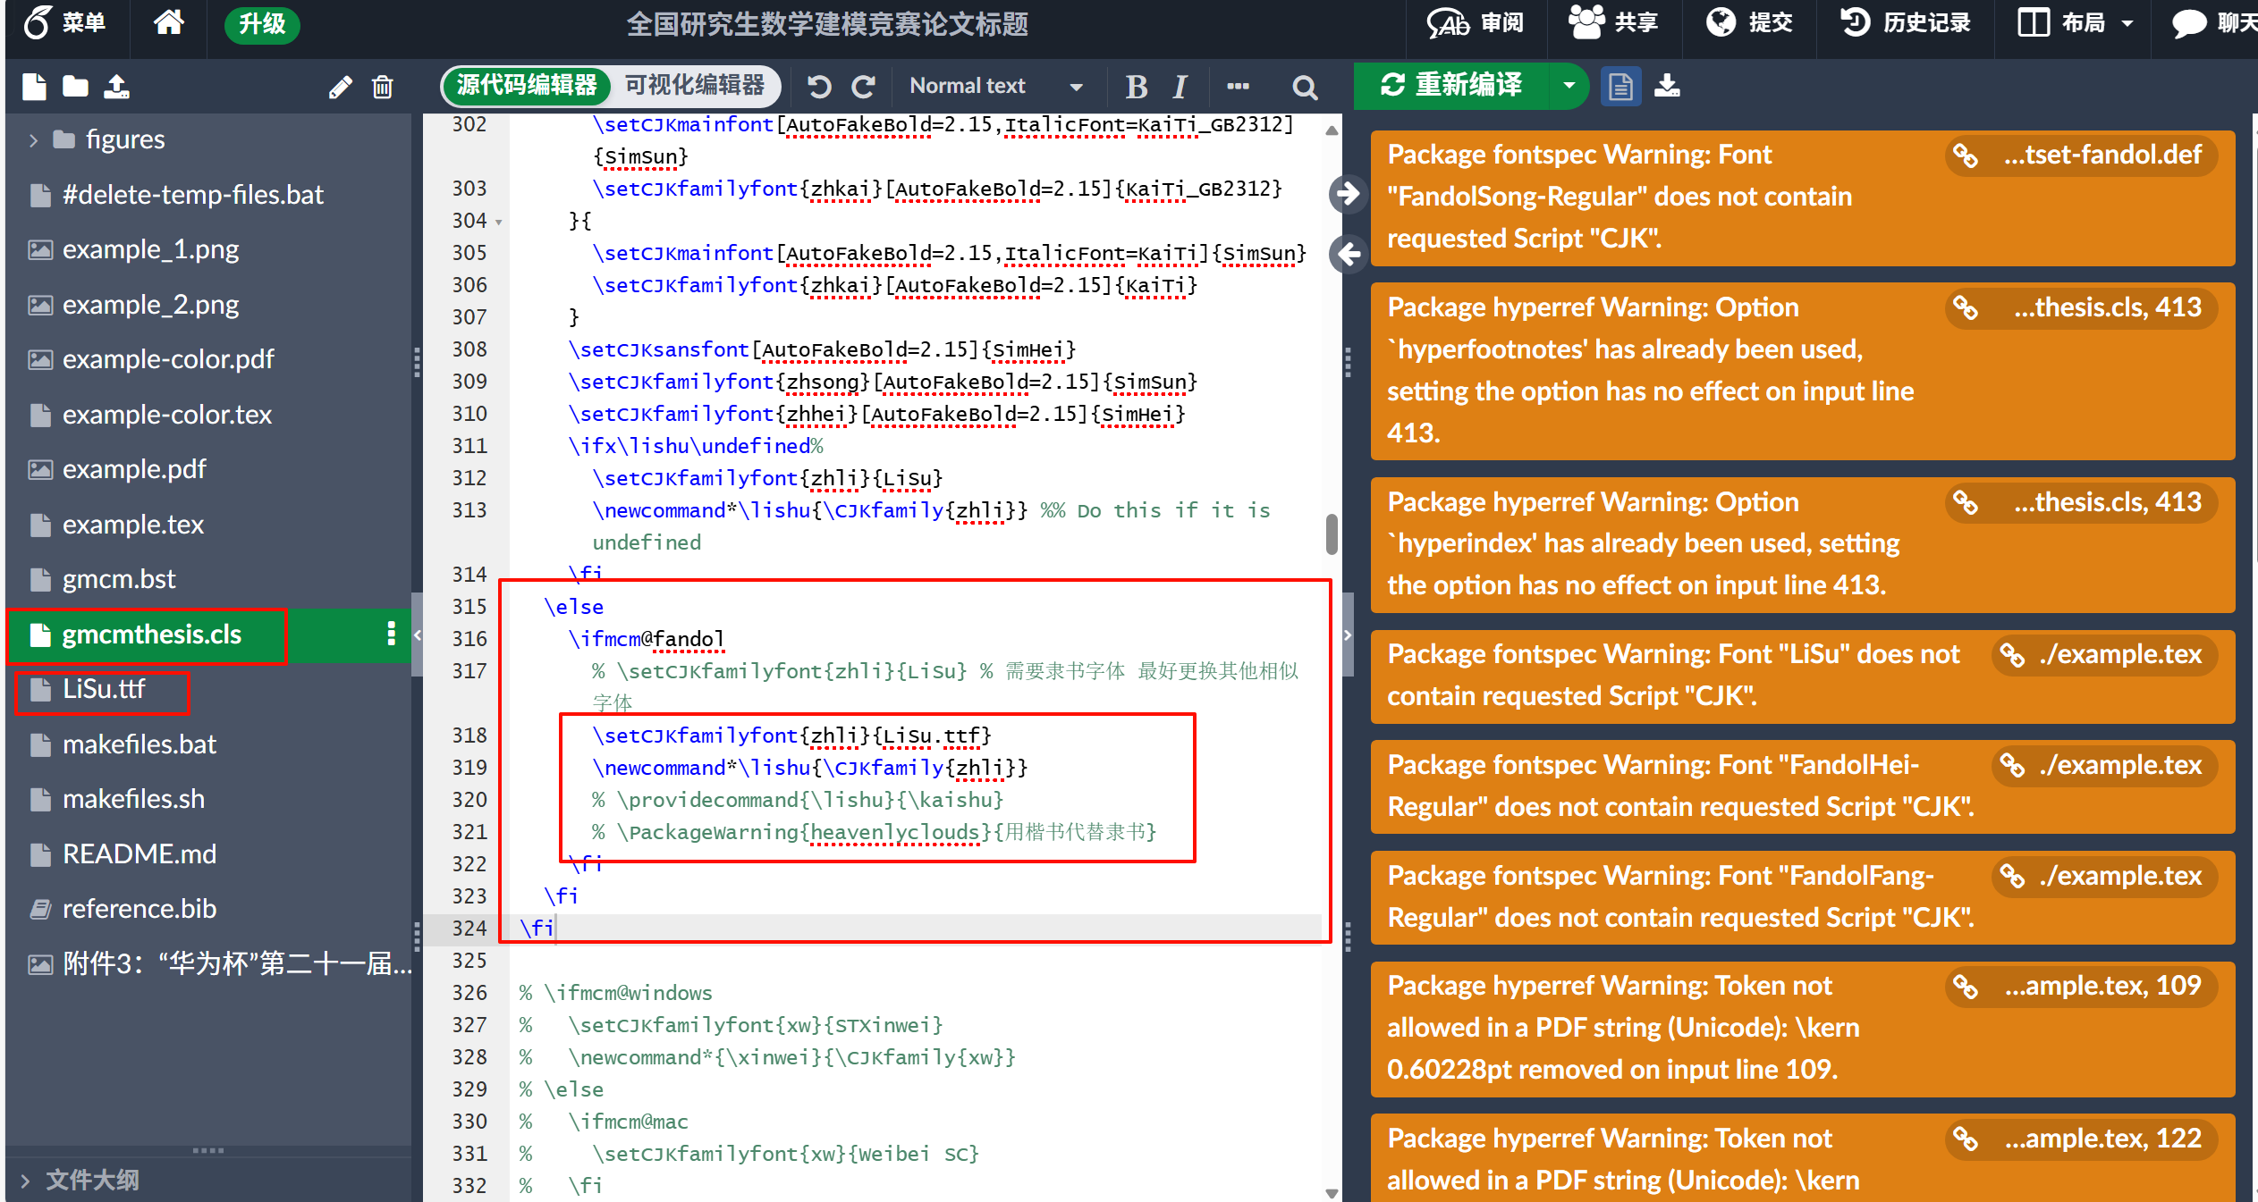Open ...tset-fandol.def warning link
This screenshot has width=2258, height=1202.
[2081, 155]
